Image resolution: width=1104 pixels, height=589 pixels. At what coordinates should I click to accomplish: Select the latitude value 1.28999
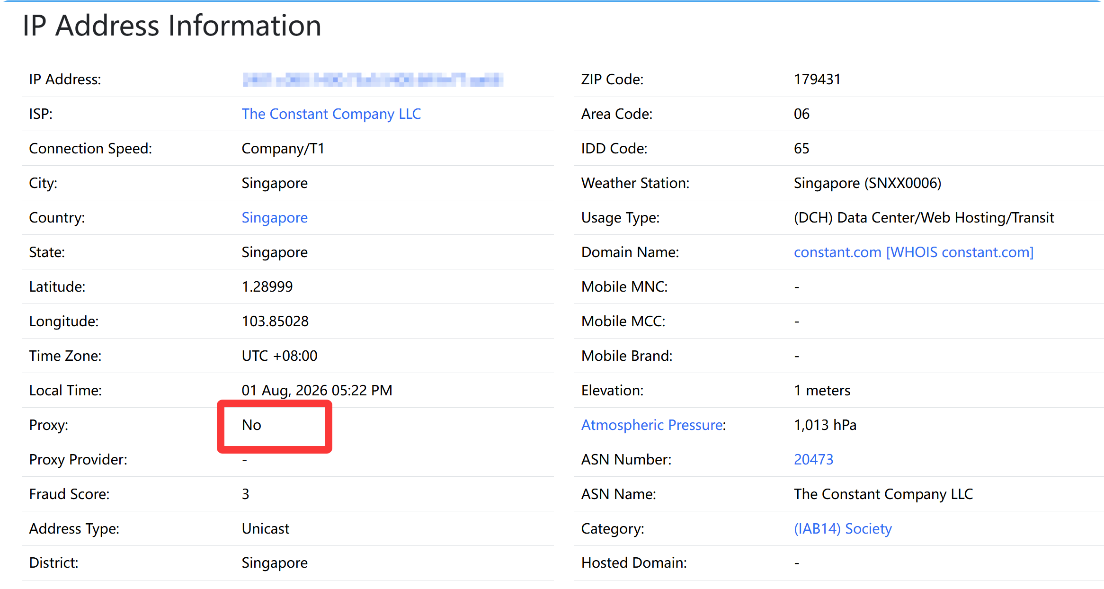coord(267,287)
